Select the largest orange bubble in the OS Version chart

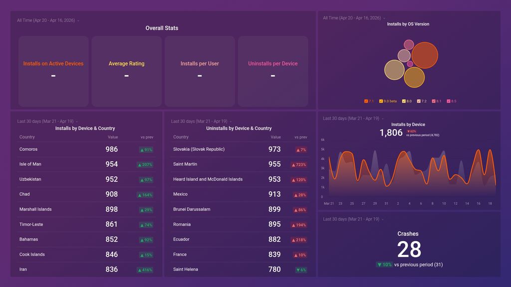click(x=425, y=56)
